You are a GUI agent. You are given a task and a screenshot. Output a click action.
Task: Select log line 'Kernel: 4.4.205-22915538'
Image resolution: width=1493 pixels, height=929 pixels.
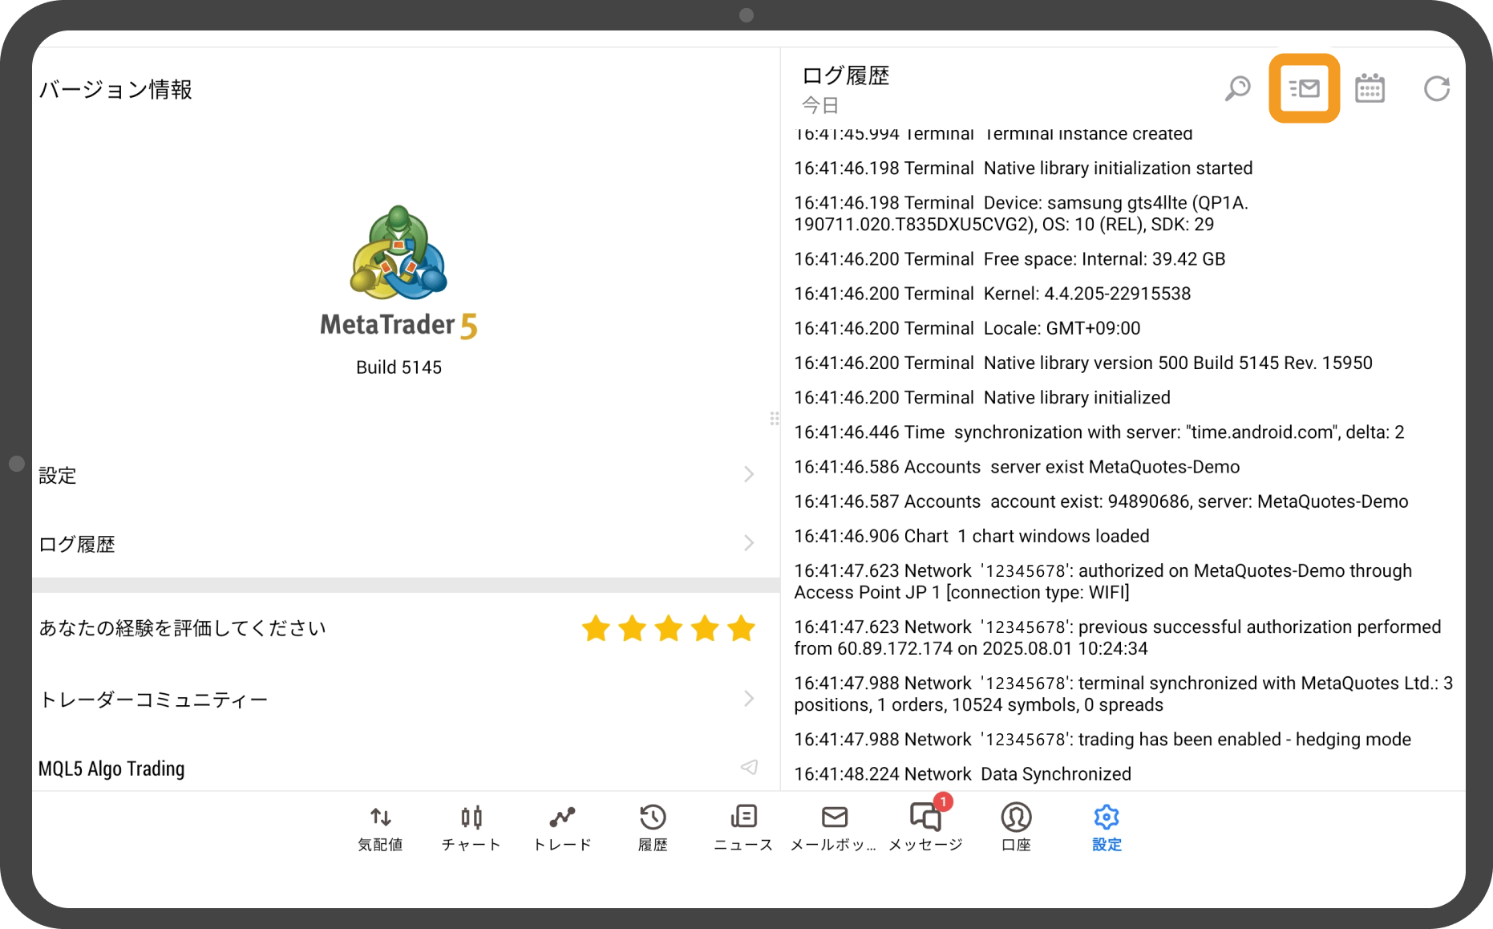pyautogui.click(x=992, y=294)
